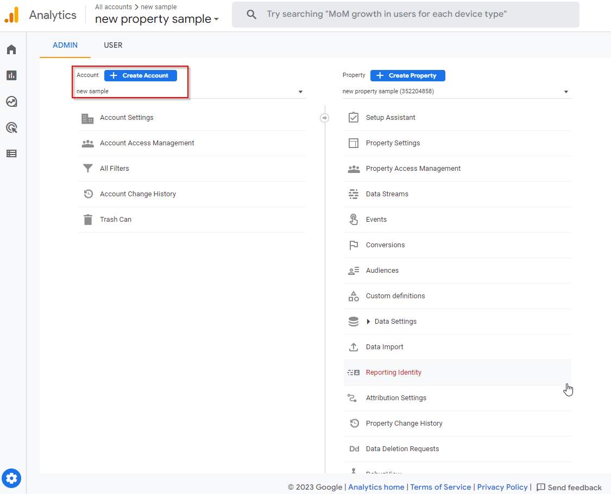
Task: Click the Trash Can icon
Action: pos(87,220)
